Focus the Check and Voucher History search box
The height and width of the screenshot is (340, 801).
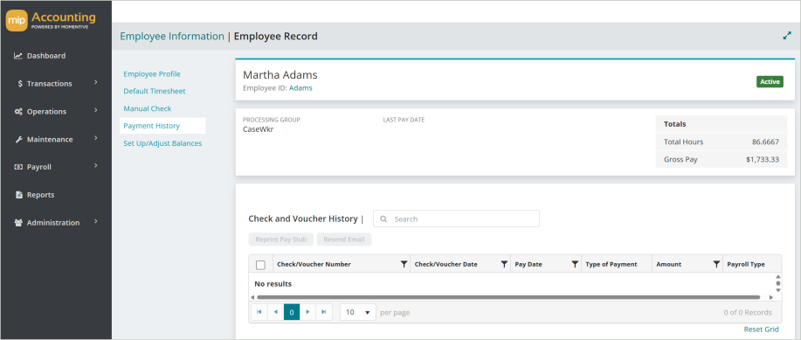point(456,219)
